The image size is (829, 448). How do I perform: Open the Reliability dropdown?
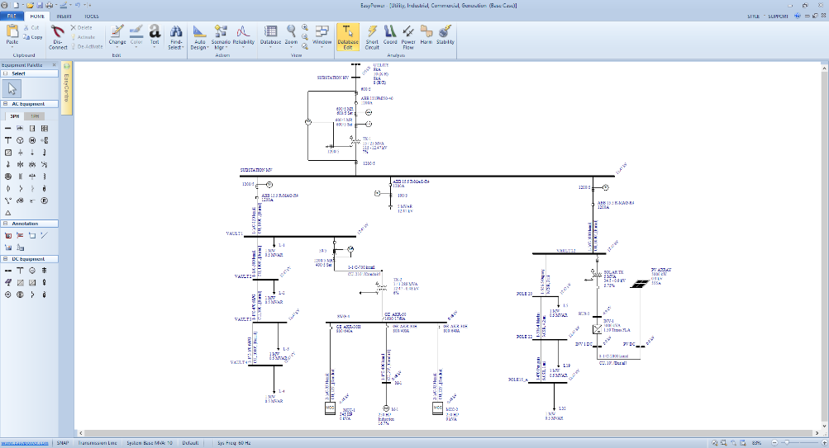pyautogui.click(x=243, y=35)
